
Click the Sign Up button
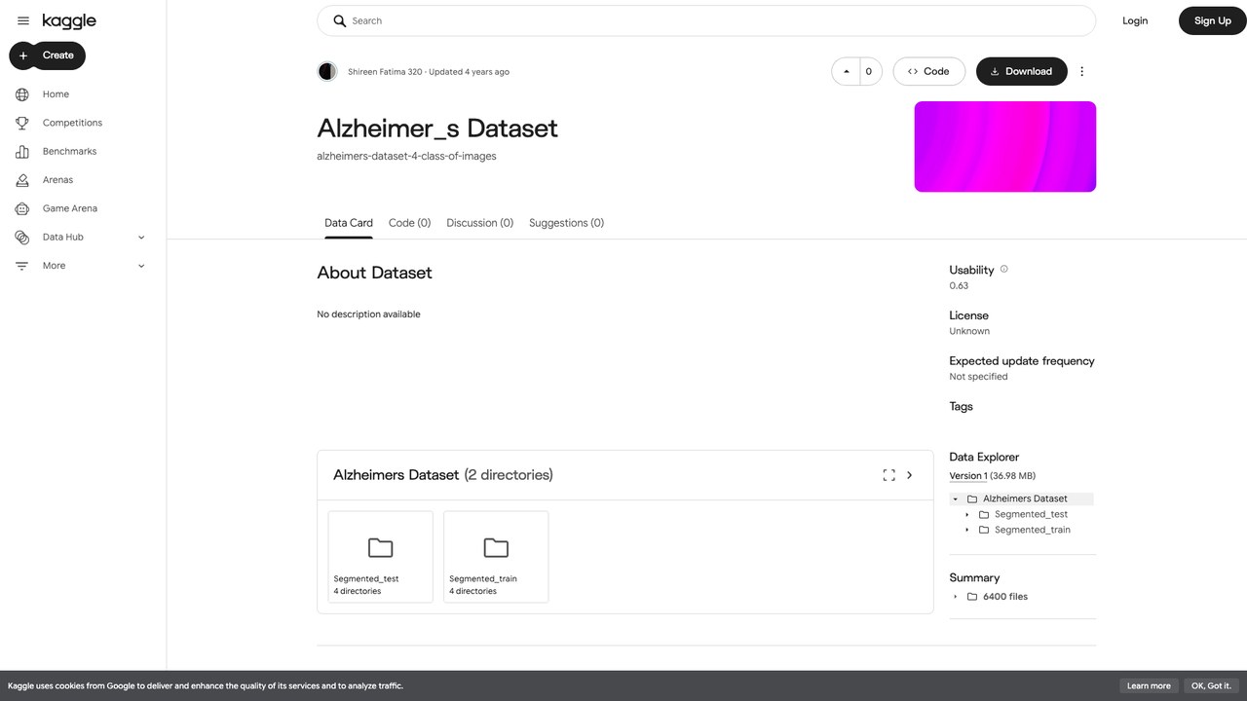(x=1213, y=20)
